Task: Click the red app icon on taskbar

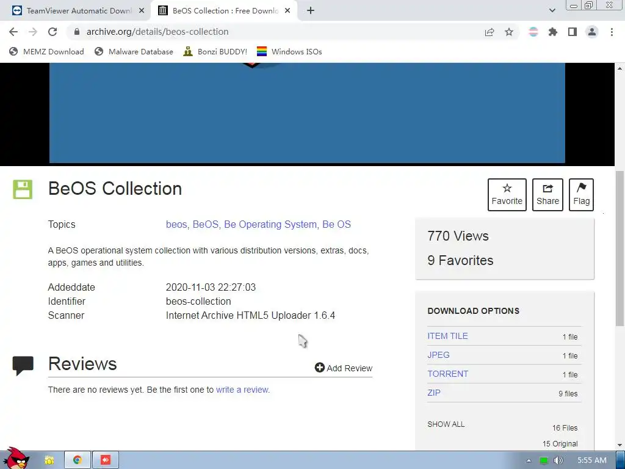Action: [105, 460]
